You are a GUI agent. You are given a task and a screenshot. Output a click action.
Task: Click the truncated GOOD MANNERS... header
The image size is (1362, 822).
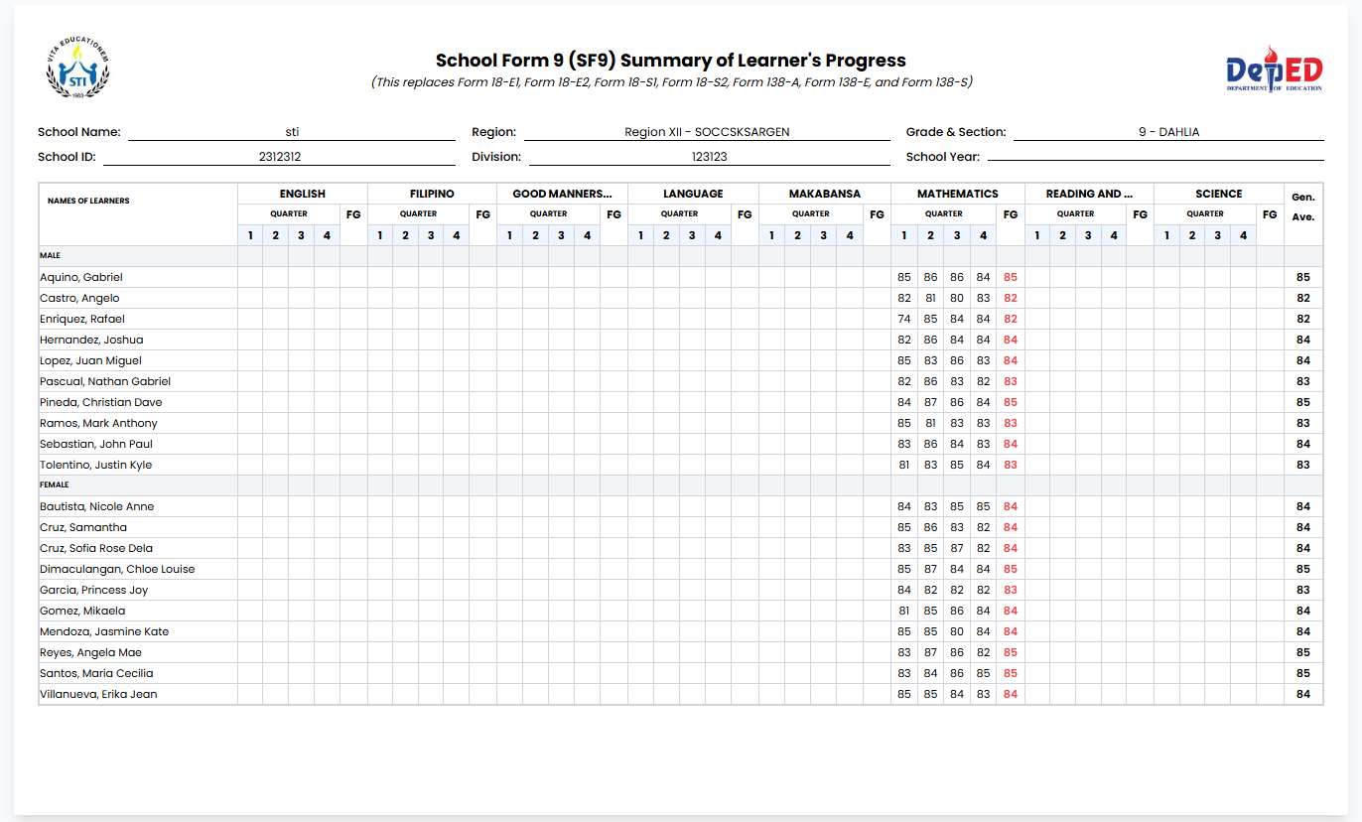pos(562,194)
